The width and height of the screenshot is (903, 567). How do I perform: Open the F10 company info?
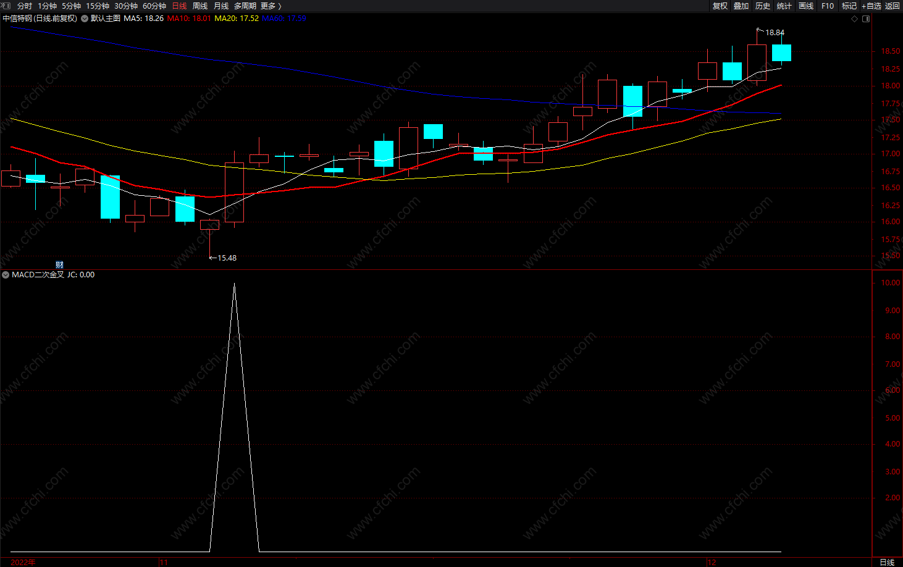point(828,6)
